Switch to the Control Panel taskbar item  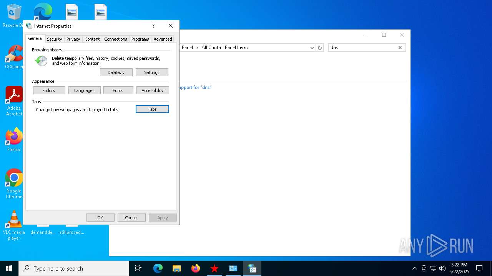pyautogui.click(x=233, y=268)
